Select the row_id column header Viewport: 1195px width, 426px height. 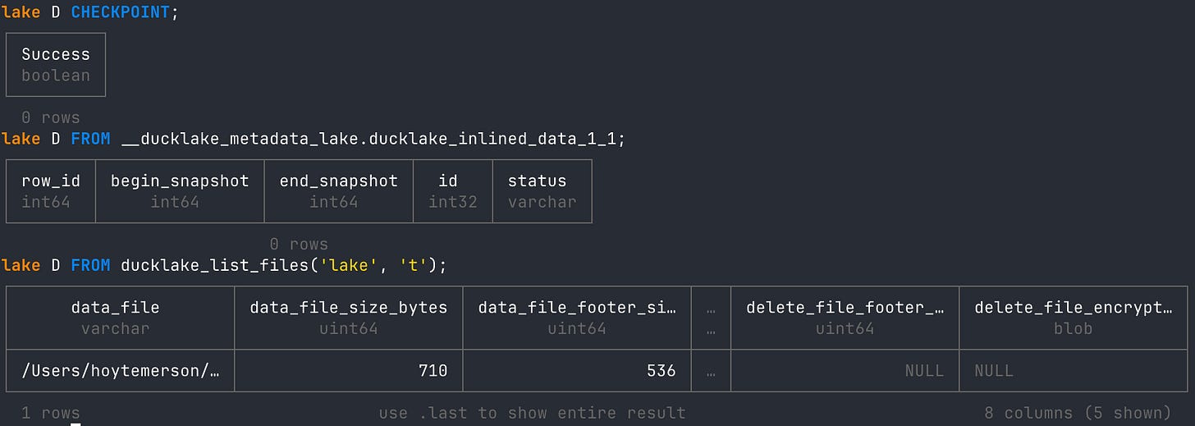(51, 191)
